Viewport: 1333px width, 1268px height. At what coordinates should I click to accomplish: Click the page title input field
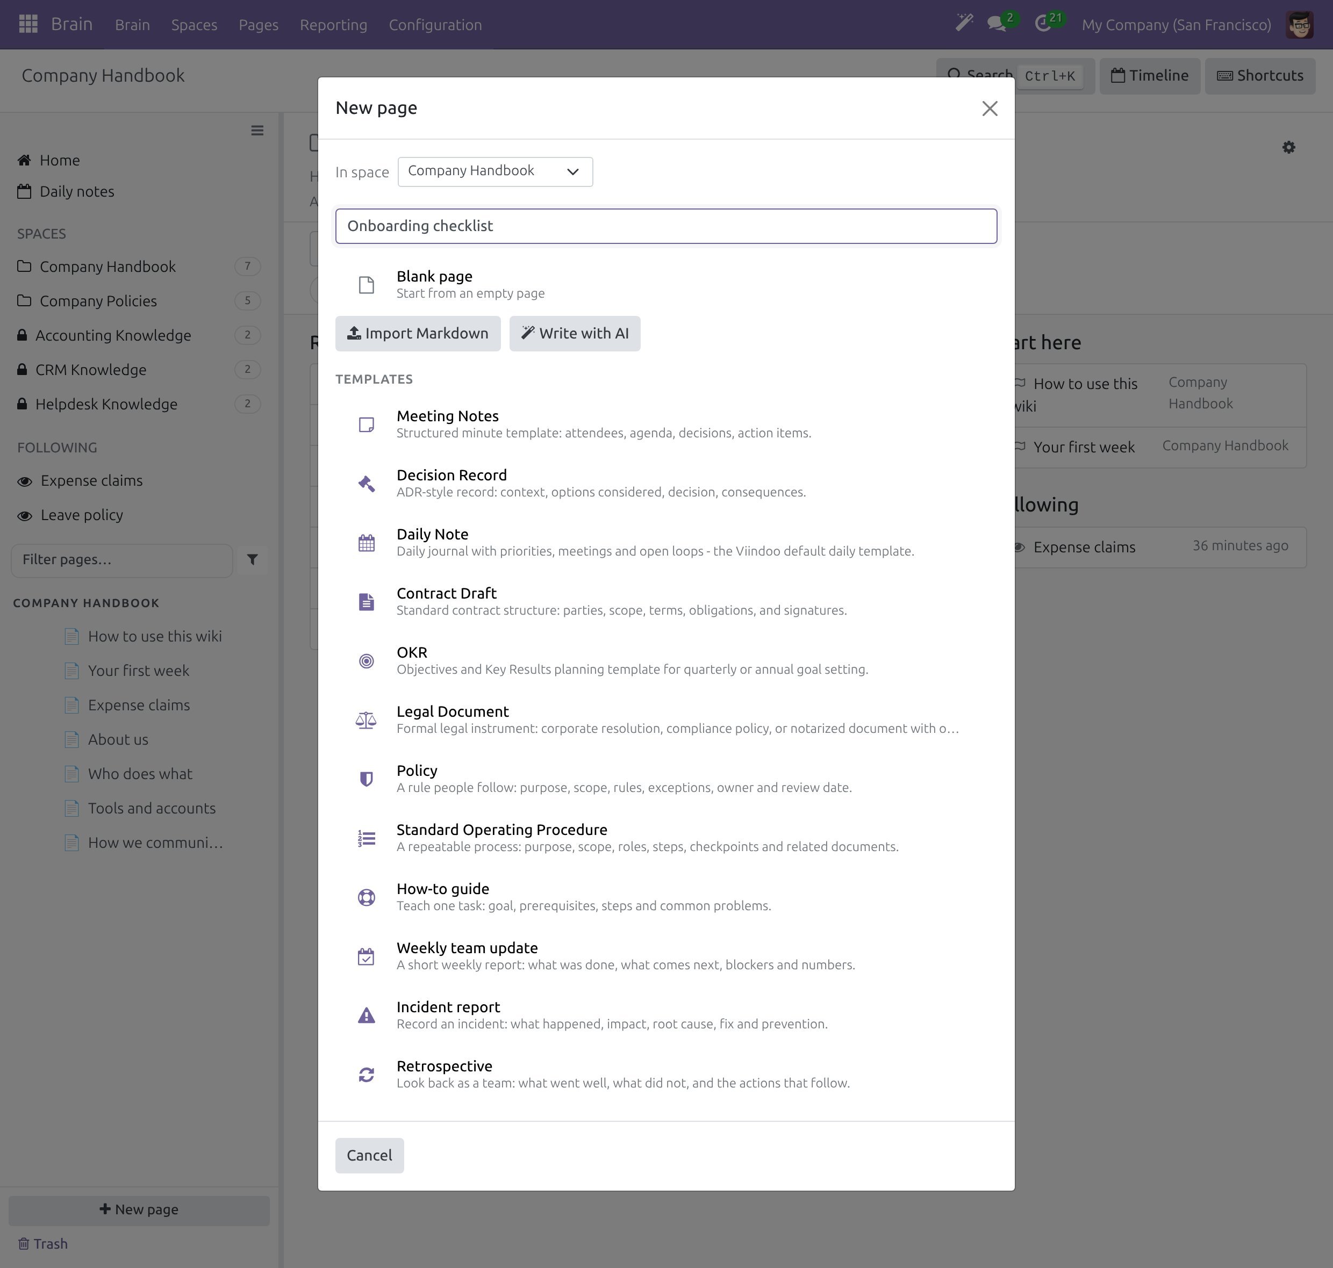666,226
